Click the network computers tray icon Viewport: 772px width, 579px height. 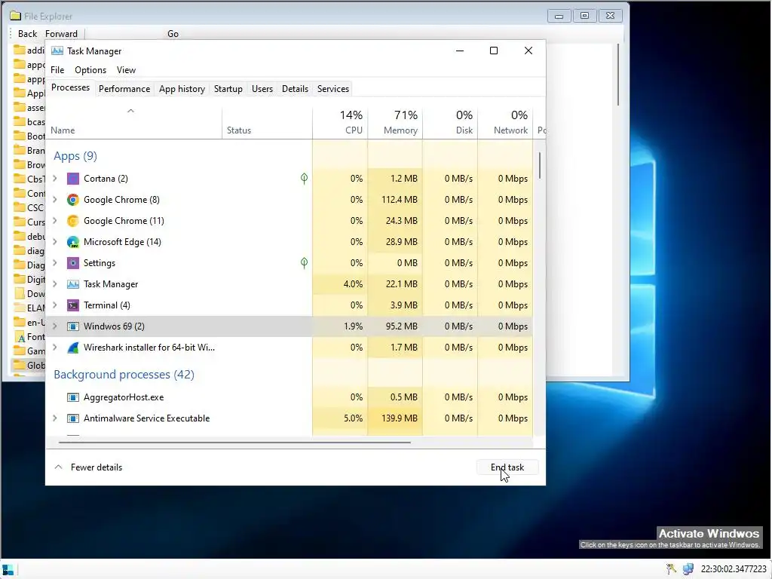coord(688,569)
